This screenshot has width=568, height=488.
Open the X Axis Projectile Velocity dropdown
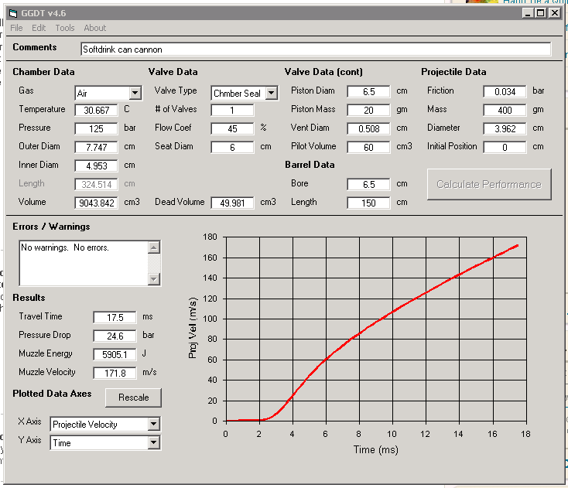[153, 424]
